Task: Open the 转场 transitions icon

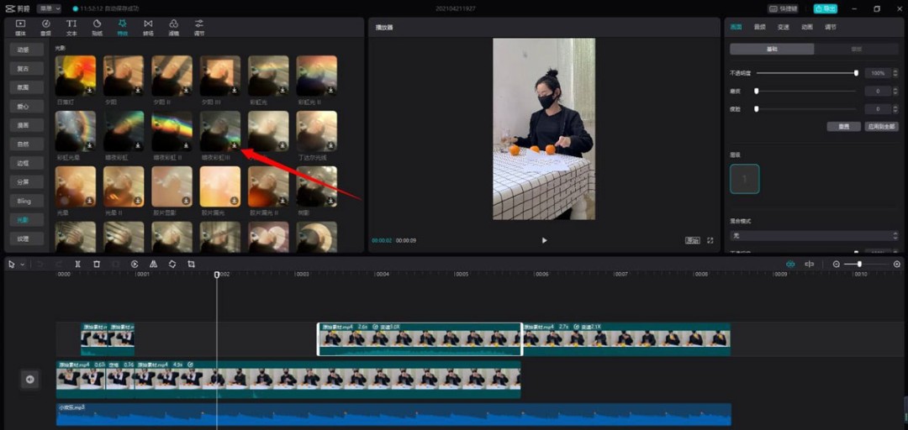Action: coord(148,27)
